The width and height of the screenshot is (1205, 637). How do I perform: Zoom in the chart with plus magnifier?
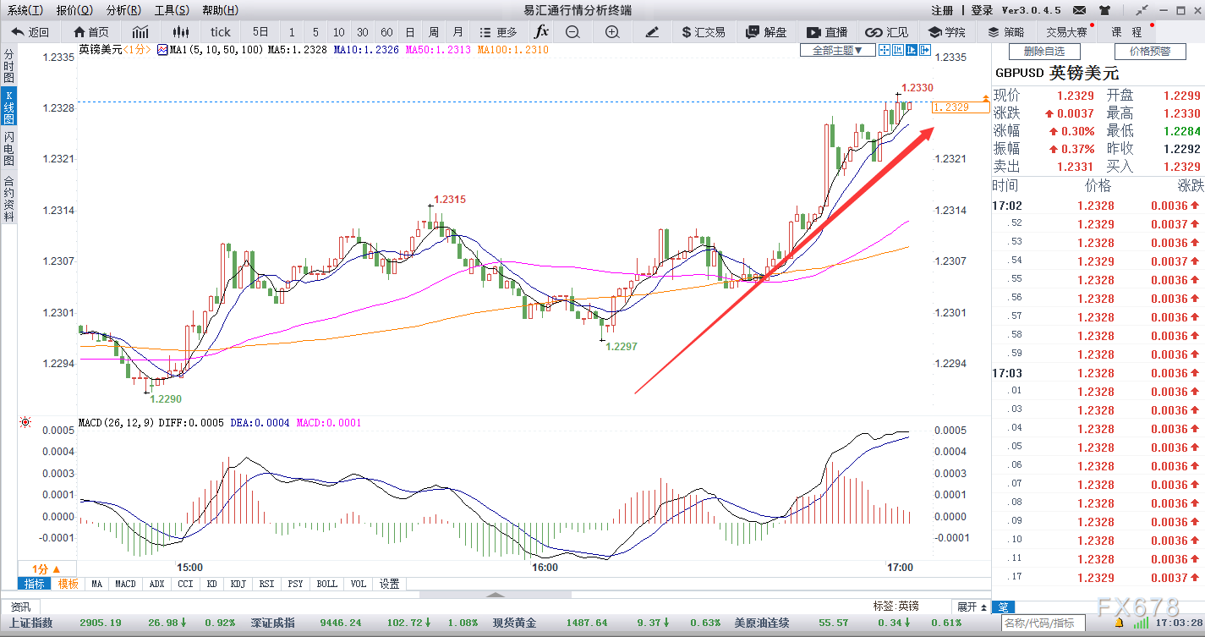[612, 32]
